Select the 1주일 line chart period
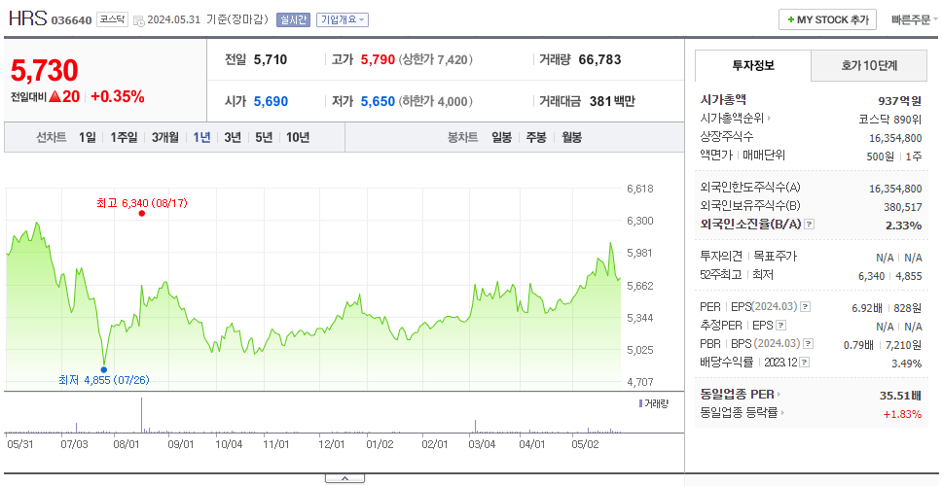 [x=124, y=137]
